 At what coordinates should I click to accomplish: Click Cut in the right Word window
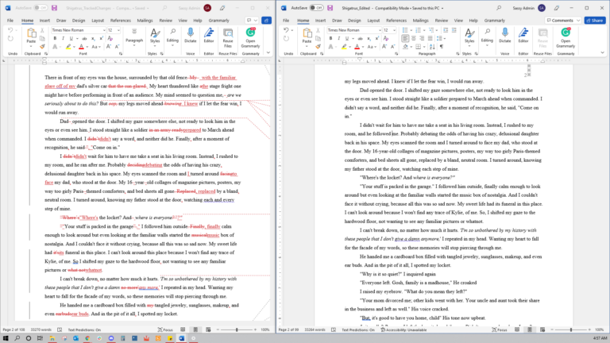click(319, 30)
